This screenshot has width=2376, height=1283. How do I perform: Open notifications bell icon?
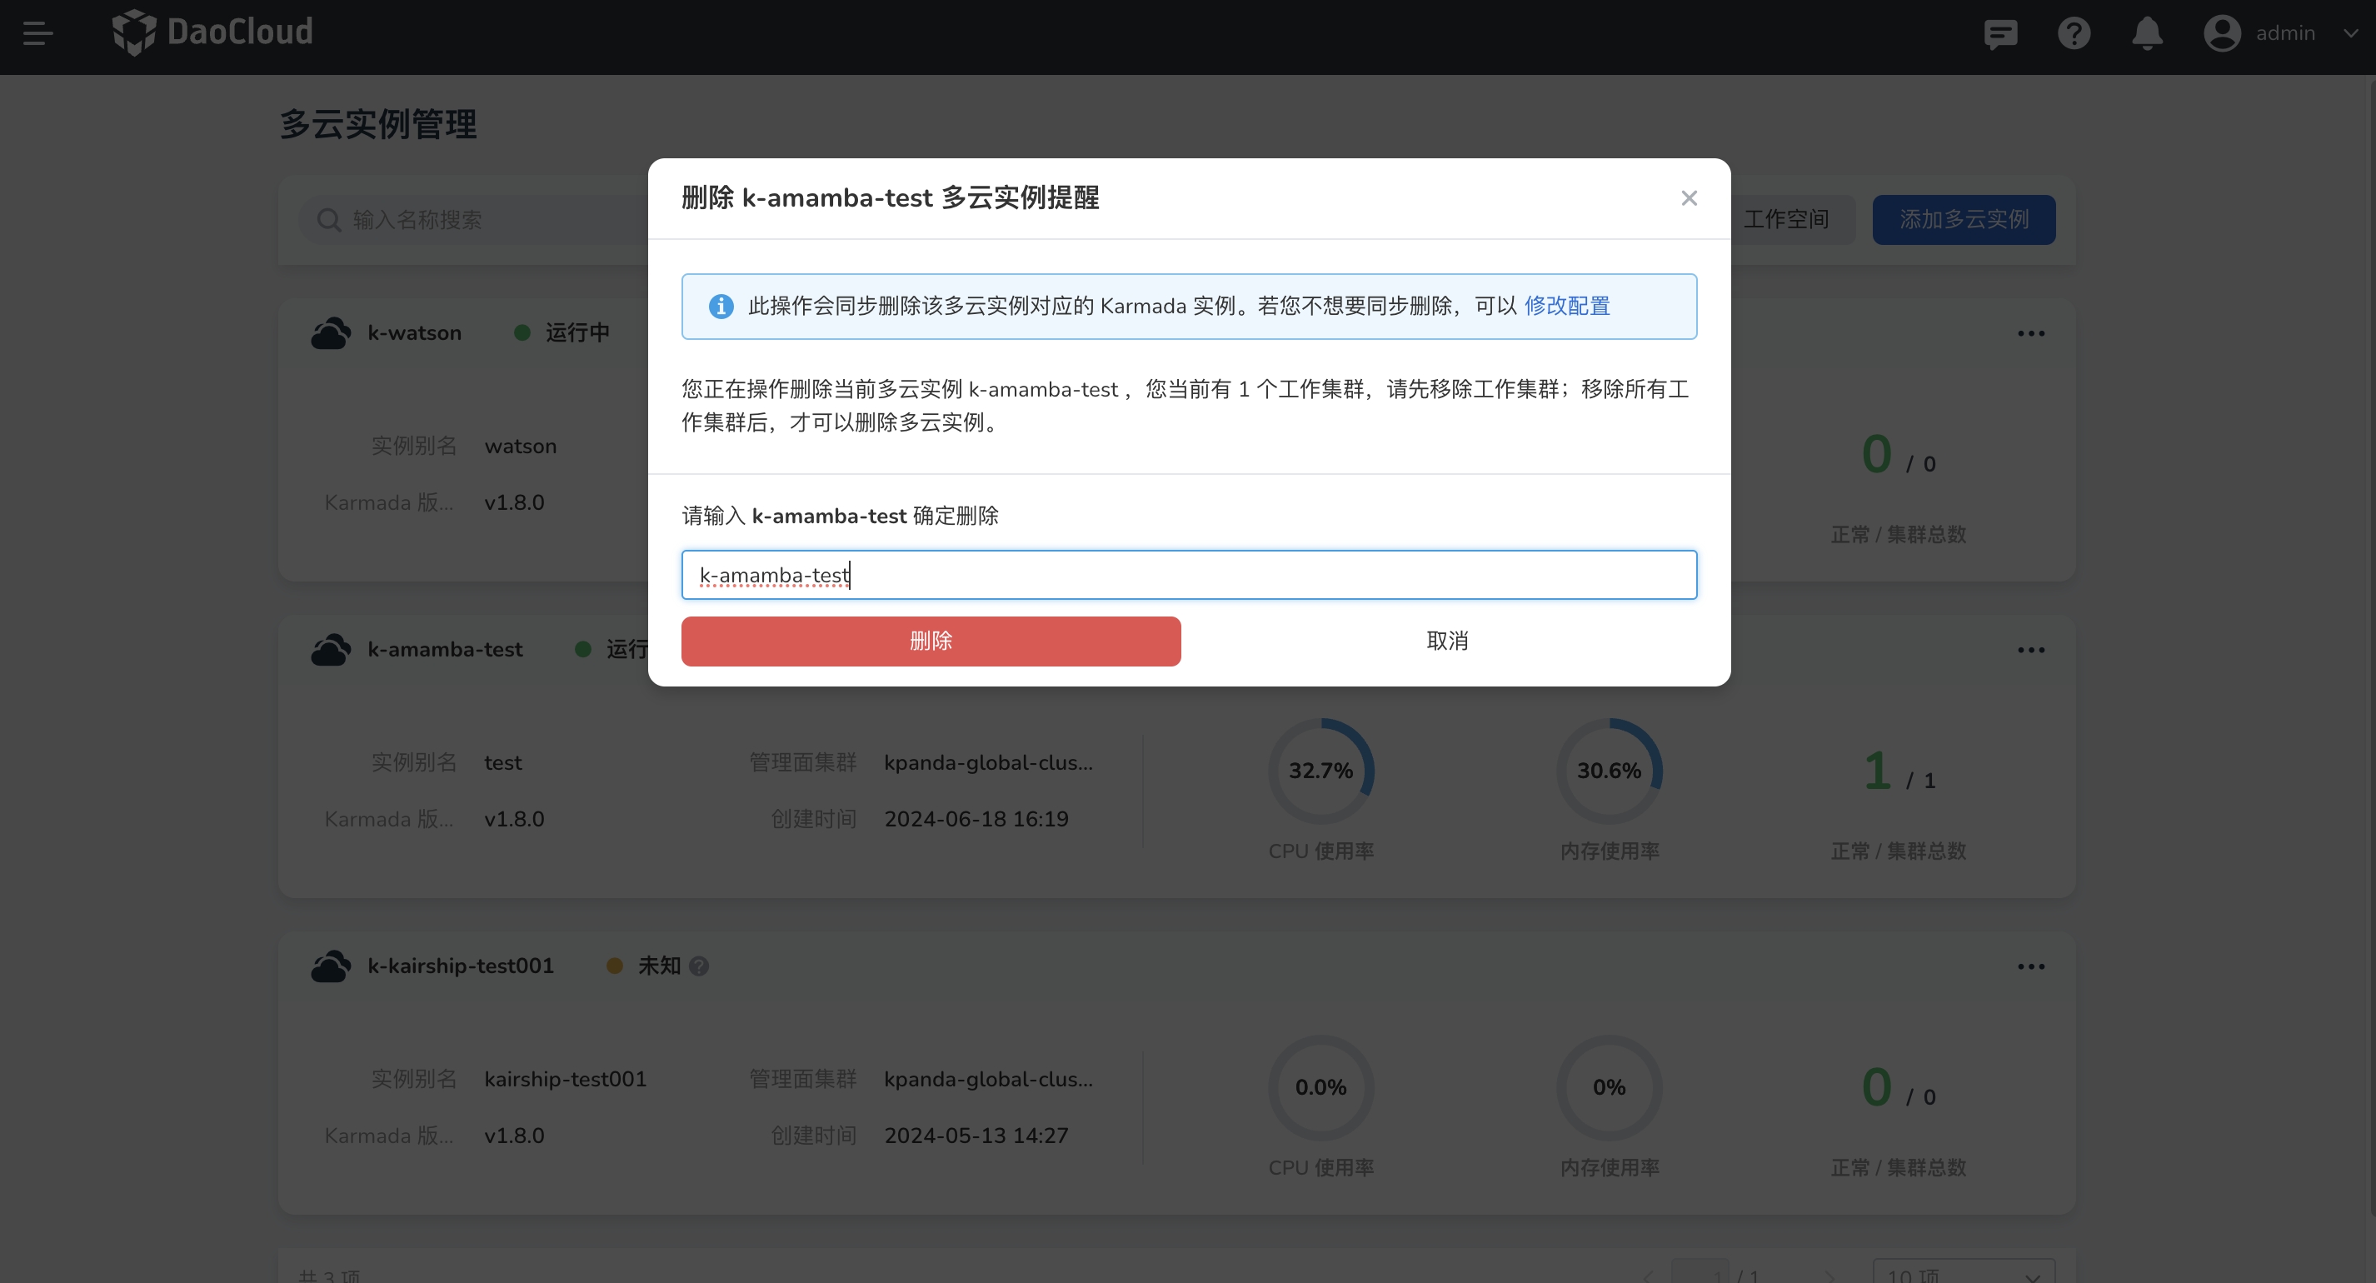(2146, 34)
